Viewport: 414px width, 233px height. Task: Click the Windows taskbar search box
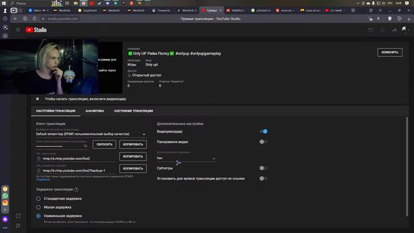(x=29, y=3)
